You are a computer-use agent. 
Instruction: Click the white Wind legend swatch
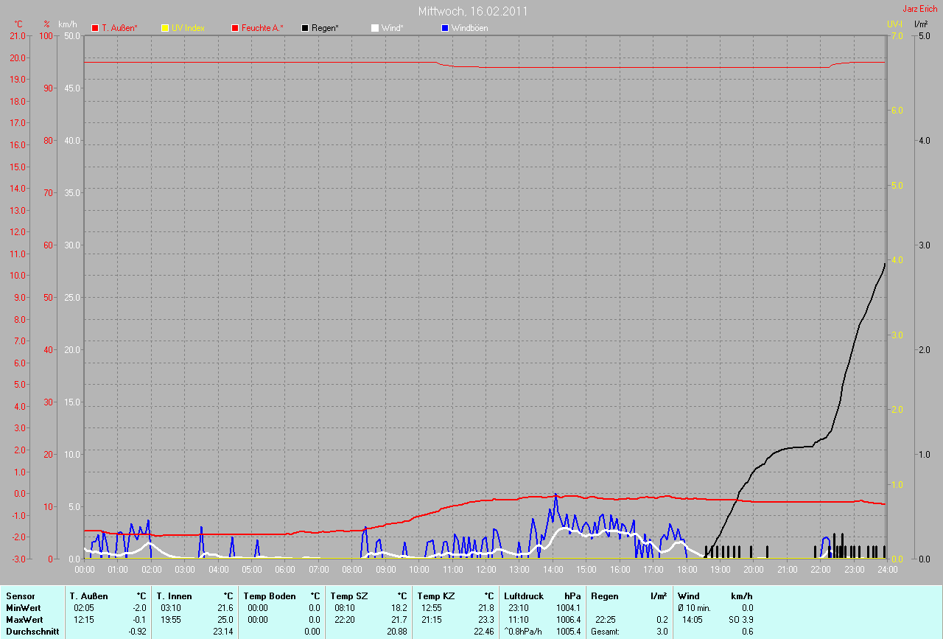[374, 28]
